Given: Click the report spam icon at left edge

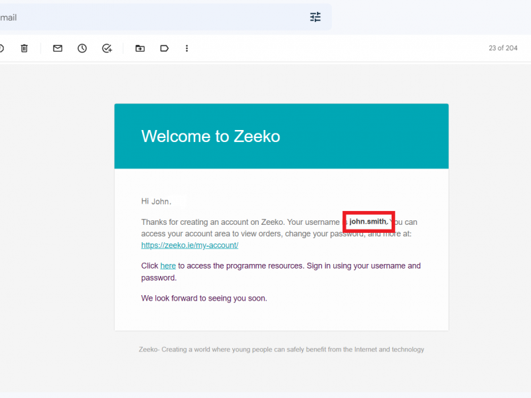Looking at the screenshot, I should tap(1, 48).
